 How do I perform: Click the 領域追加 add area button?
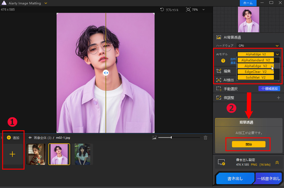click(269, 89)
